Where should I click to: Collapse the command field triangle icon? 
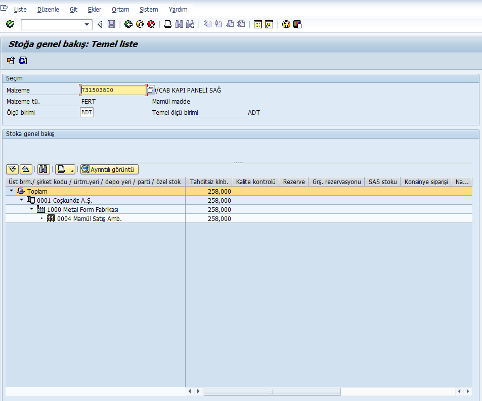tap(100, 24)
